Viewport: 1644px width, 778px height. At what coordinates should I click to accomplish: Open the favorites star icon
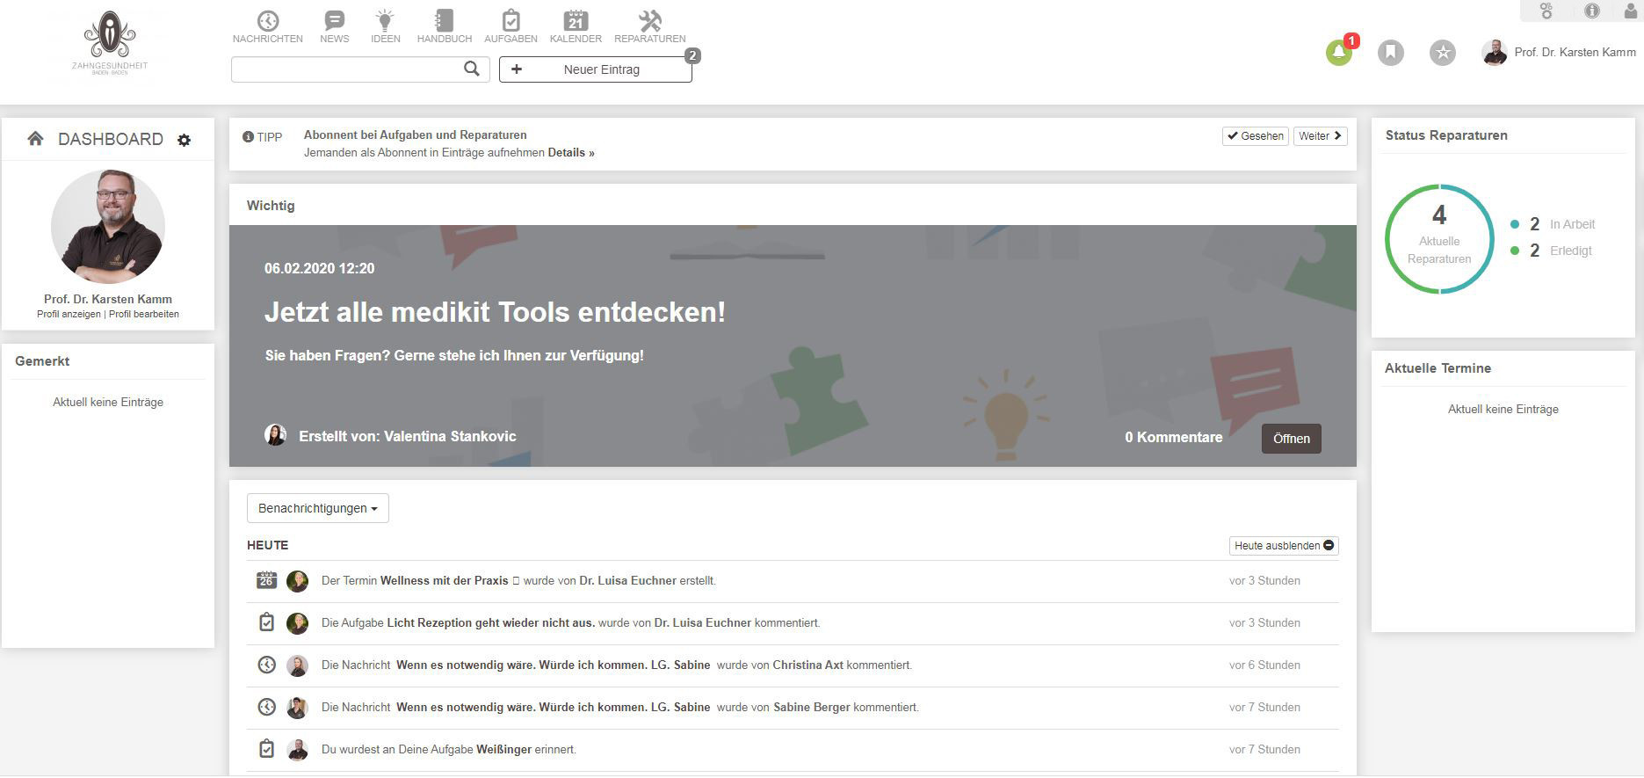(1442, 53)
